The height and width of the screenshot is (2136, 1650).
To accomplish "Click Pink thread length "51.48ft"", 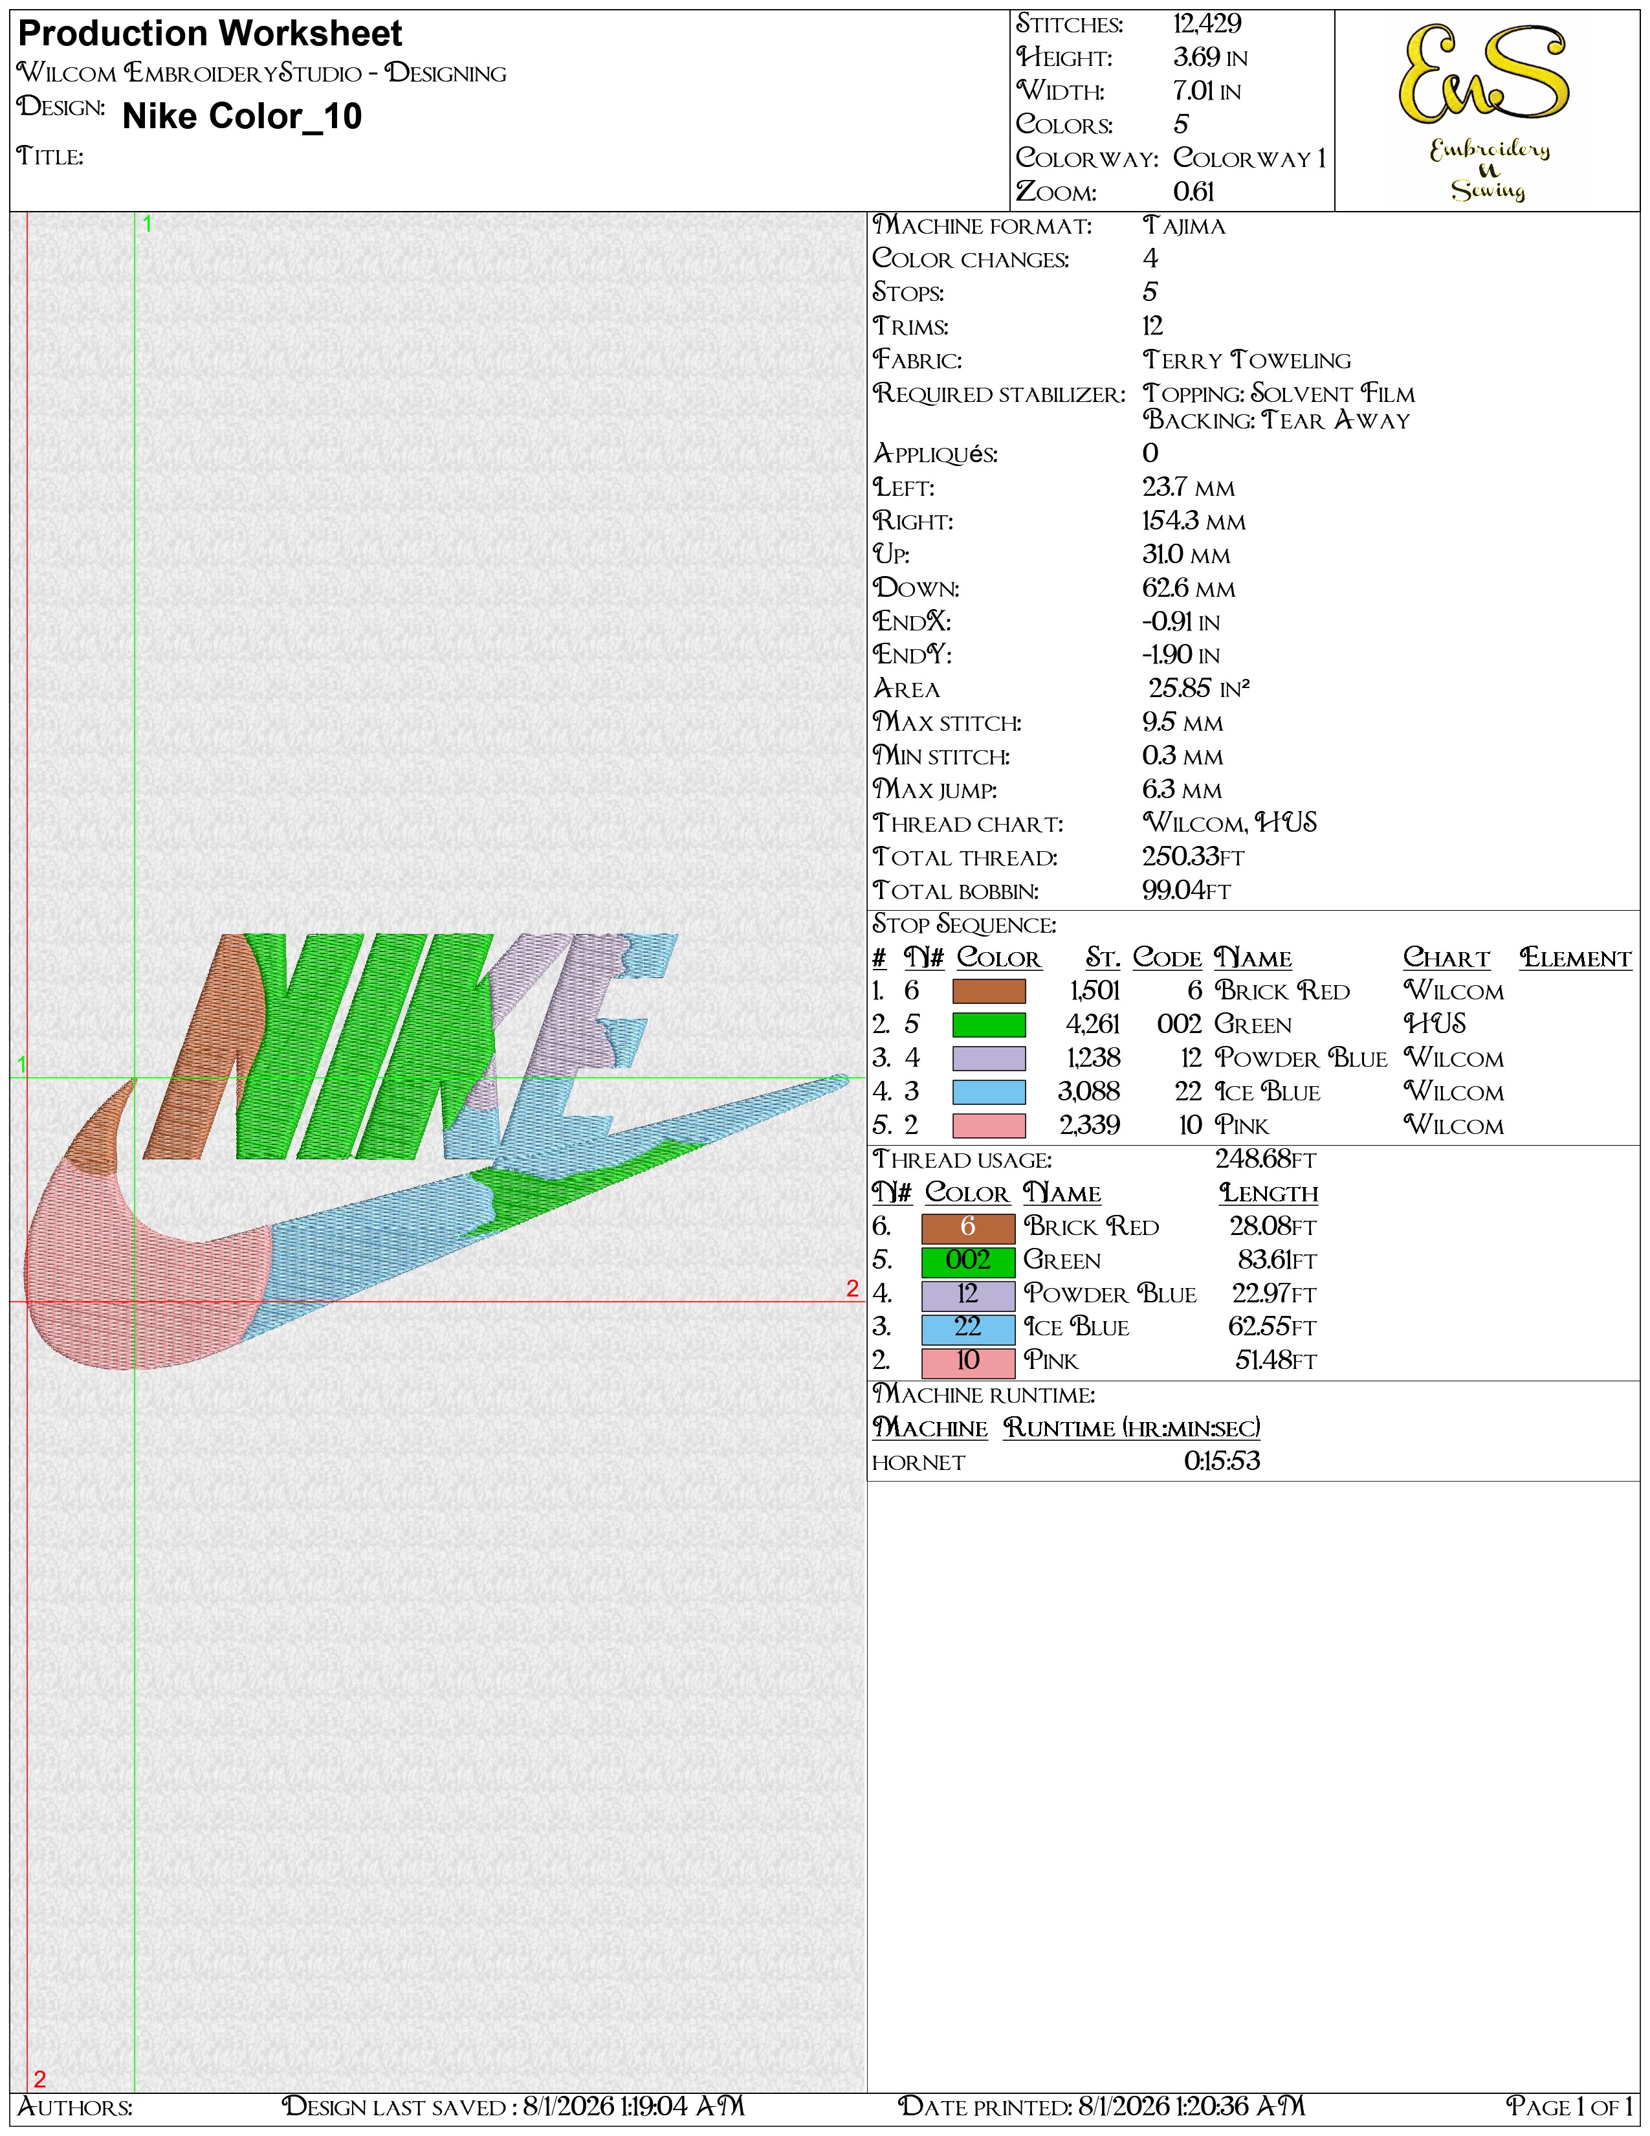I will coord(1275,1361).
